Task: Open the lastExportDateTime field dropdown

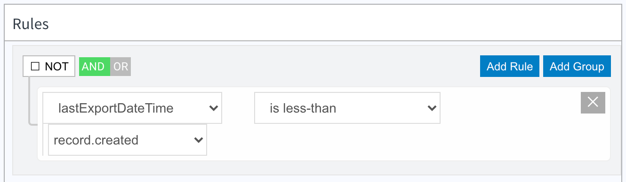Action: pos(132,108)
